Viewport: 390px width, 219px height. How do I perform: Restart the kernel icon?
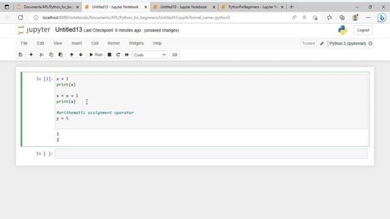coord(118,55)
